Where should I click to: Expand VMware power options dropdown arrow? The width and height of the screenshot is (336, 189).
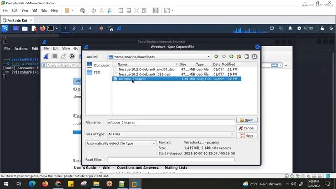coord(72,10)
